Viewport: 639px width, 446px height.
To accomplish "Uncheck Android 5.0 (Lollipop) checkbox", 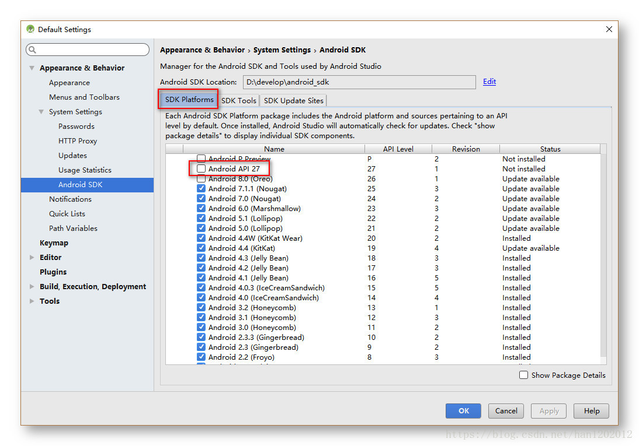I will [201, 228].
